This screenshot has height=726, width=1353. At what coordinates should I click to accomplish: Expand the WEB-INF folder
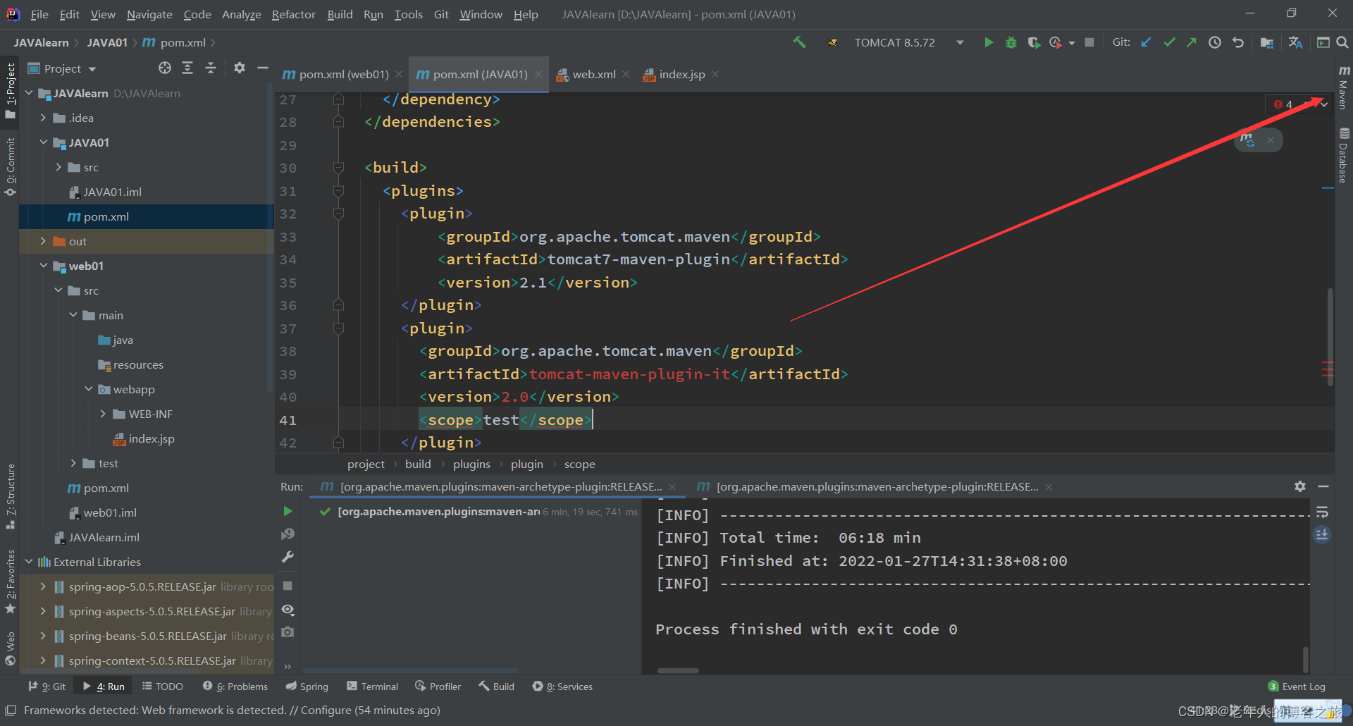click(x=103, y=414)
